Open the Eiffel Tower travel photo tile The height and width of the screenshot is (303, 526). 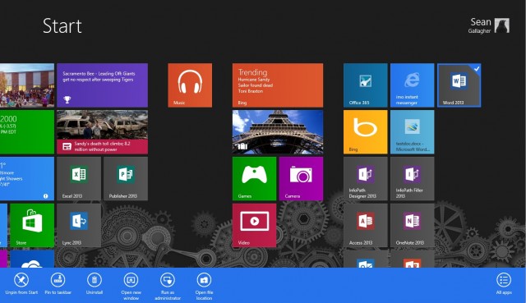click(x=278, y=131)
